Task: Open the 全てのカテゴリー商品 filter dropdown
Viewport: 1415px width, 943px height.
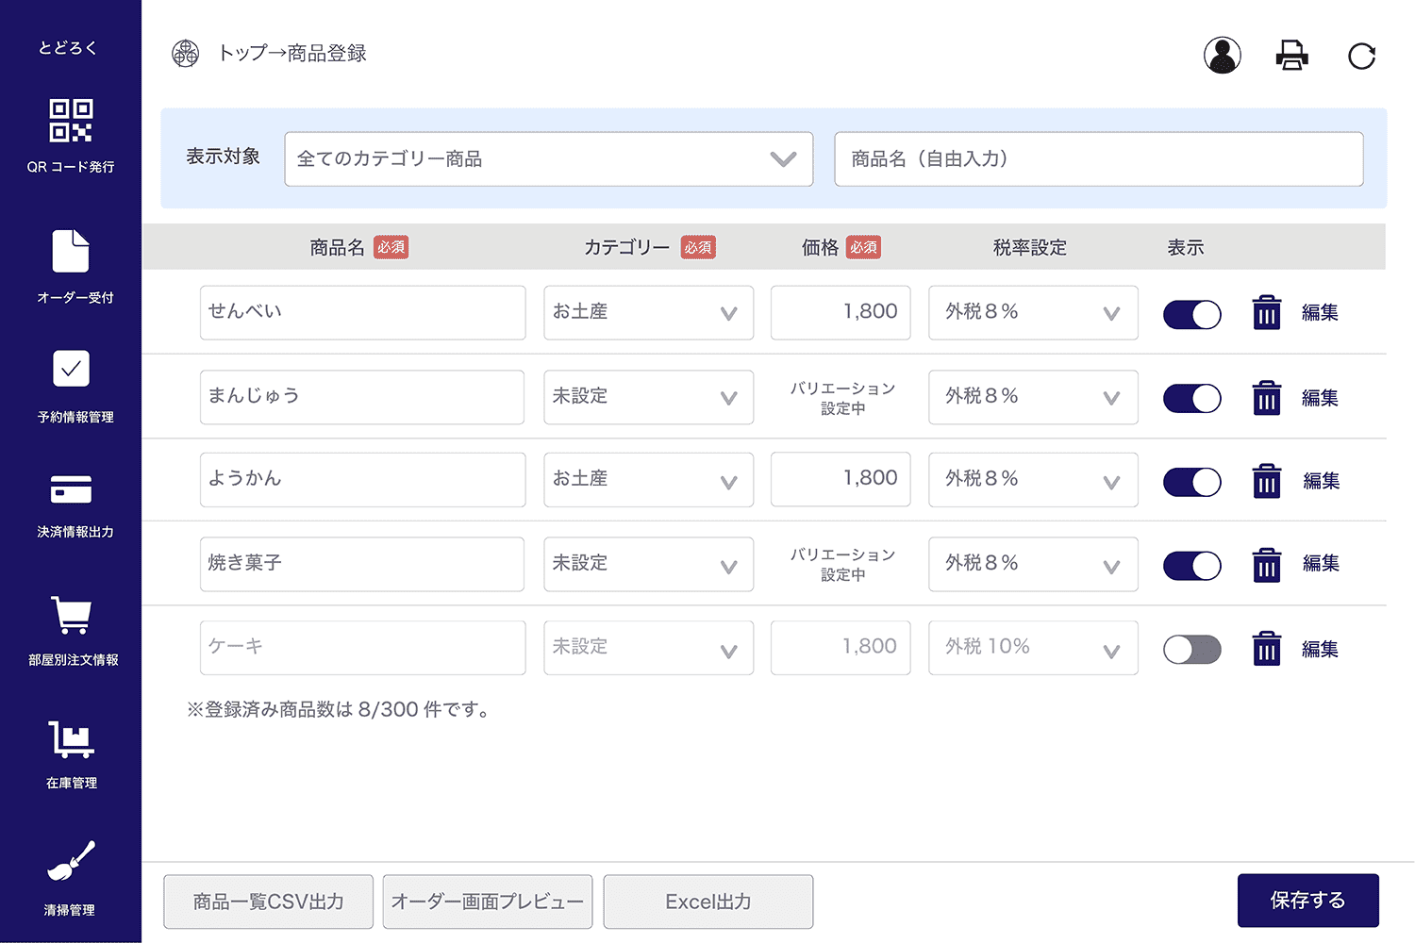Action: click(x=549, y=159)
